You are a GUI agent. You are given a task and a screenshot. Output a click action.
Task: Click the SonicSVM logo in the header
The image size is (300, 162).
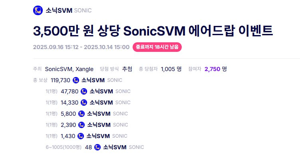38,10
